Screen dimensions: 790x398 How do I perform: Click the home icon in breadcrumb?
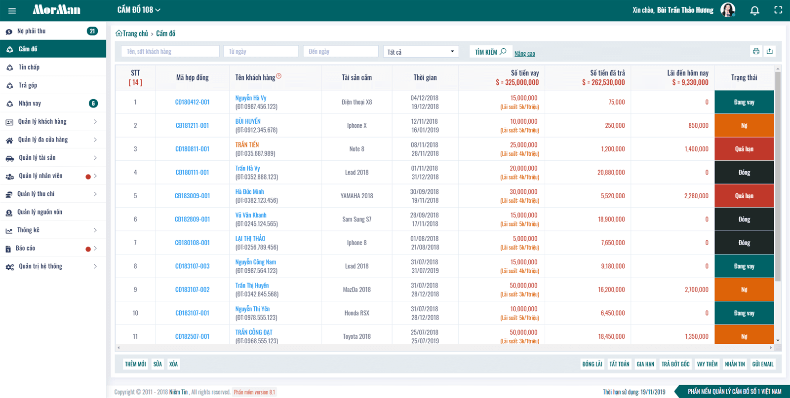(118, 34)
